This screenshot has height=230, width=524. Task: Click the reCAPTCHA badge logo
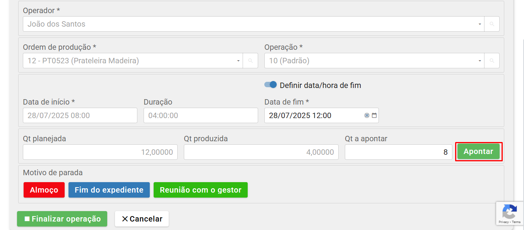[x=509, y=211]
